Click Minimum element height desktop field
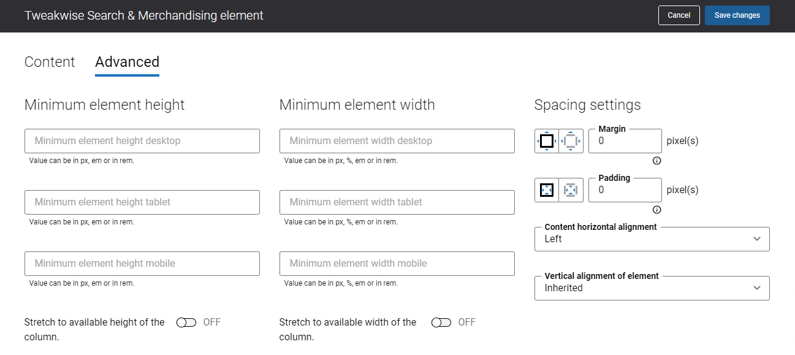 click(142, 141)
